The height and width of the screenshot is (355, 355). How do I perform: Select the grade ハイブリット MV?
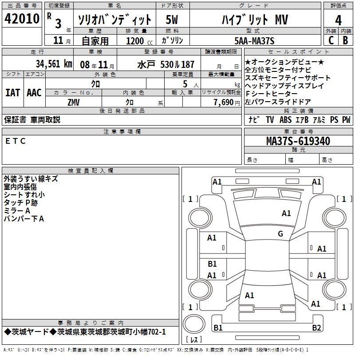coord(254,20)
